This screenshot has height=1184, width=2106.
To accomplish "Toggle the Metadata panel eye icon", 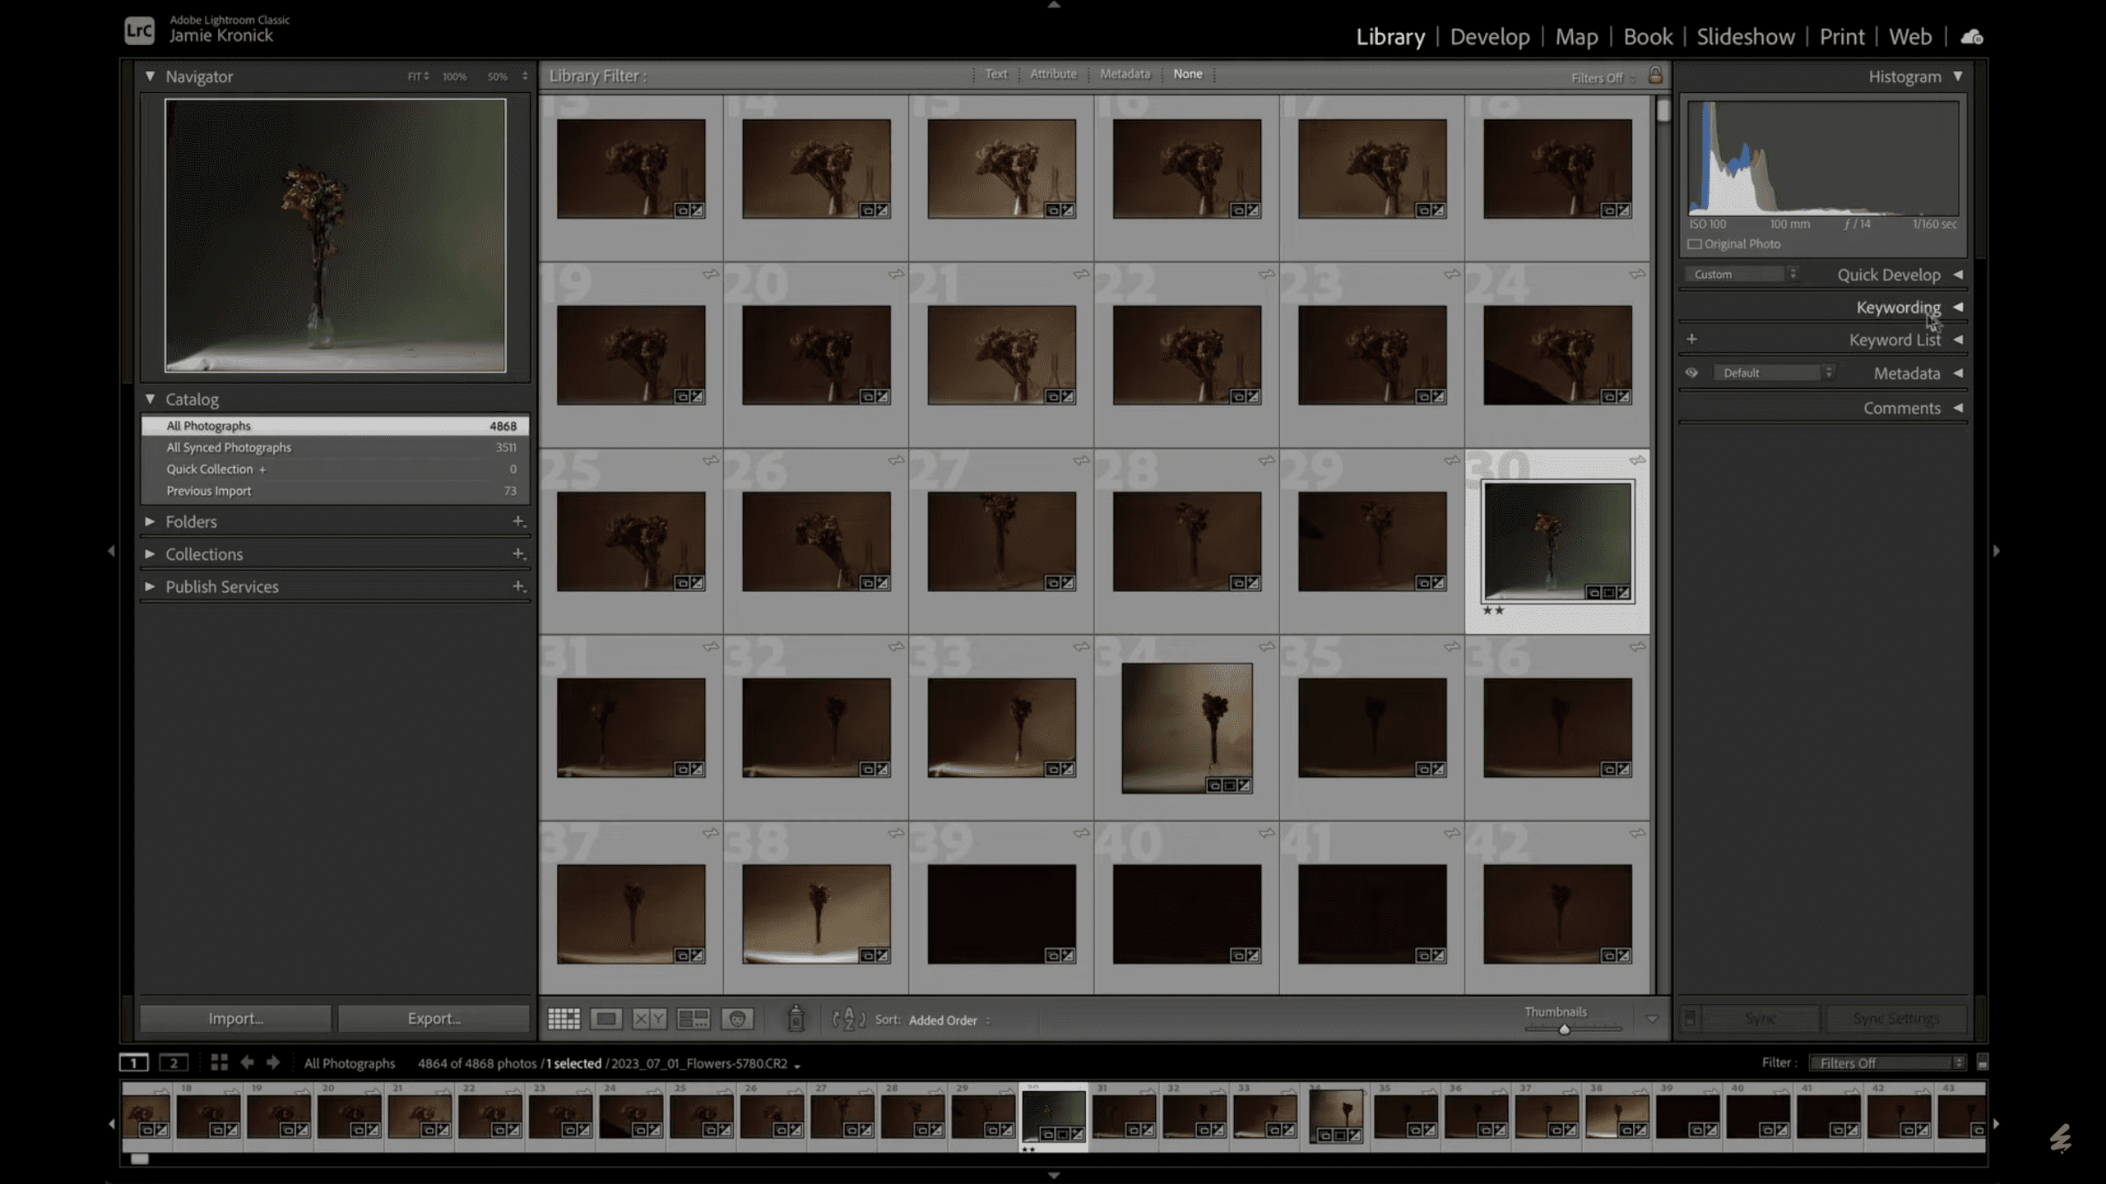I will [x=1691, y=372].
